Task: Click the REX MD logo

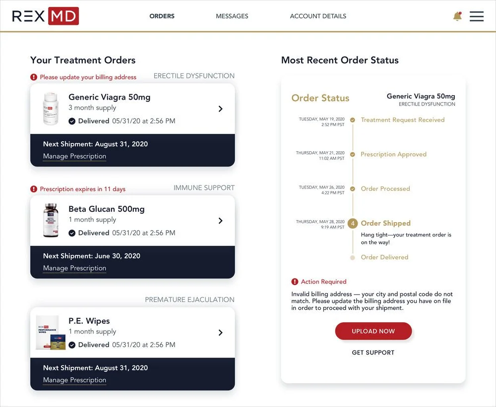Action: [x=46, y=16]
